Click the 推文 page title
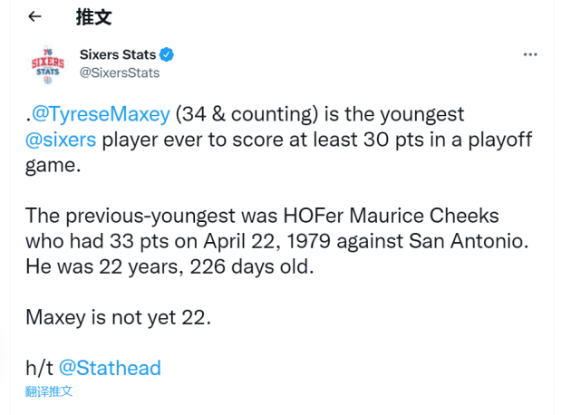Screen dimensions: 581x415 click(x=93, y=17)
